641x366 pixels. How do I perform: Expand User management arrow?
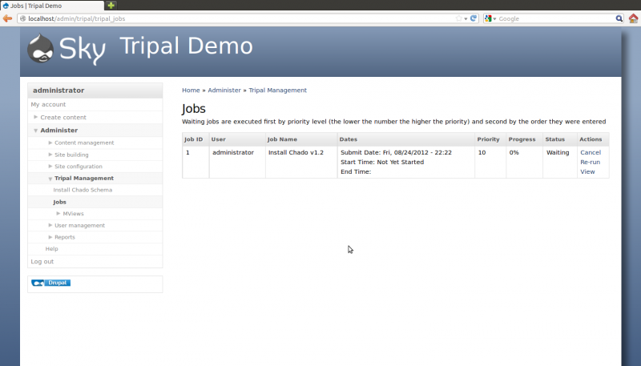pyautogui.click(x=50, y=225)
